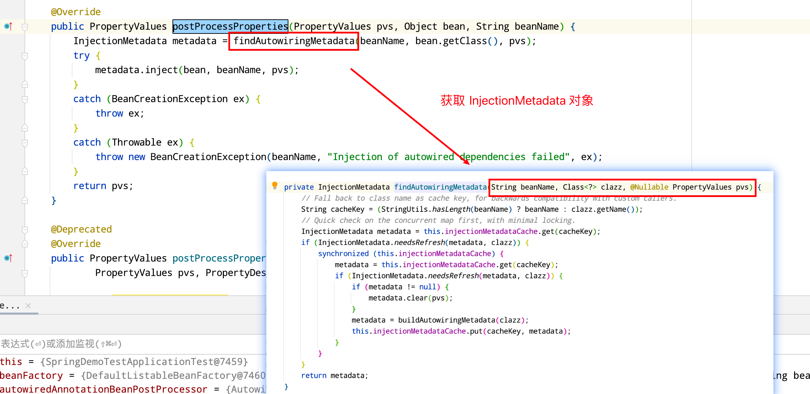Click override gutter icon beside deprecated postProcessProperties method

click(x=8, y=258)
